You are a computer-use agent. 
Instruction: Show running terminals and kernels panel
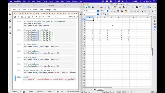pyautogui.click(x=10, y=21)
